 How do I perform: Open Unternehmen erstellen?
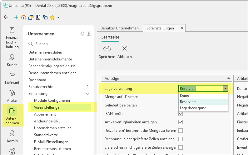click(53, 128)
